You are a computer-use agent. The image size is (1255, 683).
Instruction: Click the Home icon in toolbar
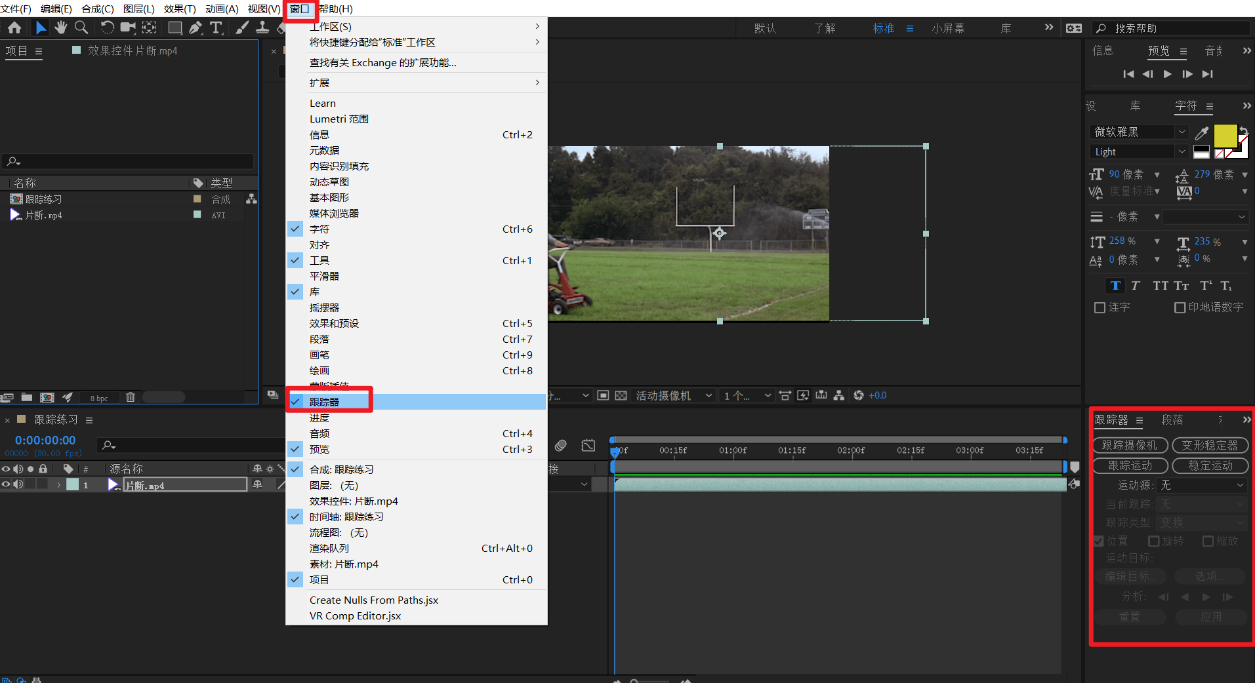coord(14,28)
